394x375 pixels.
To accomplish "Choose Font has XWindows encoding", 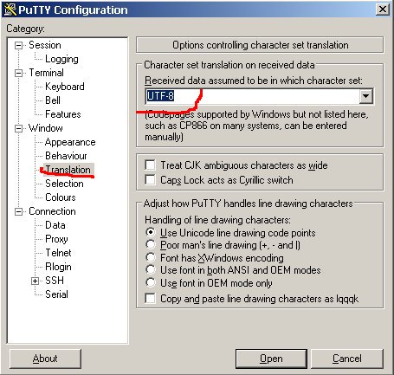I will (x=151, y=257).
